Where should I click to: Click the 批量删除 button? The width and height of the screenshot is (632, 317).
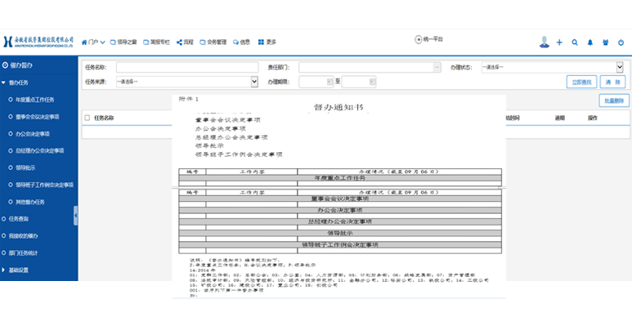tap(614, 100)
